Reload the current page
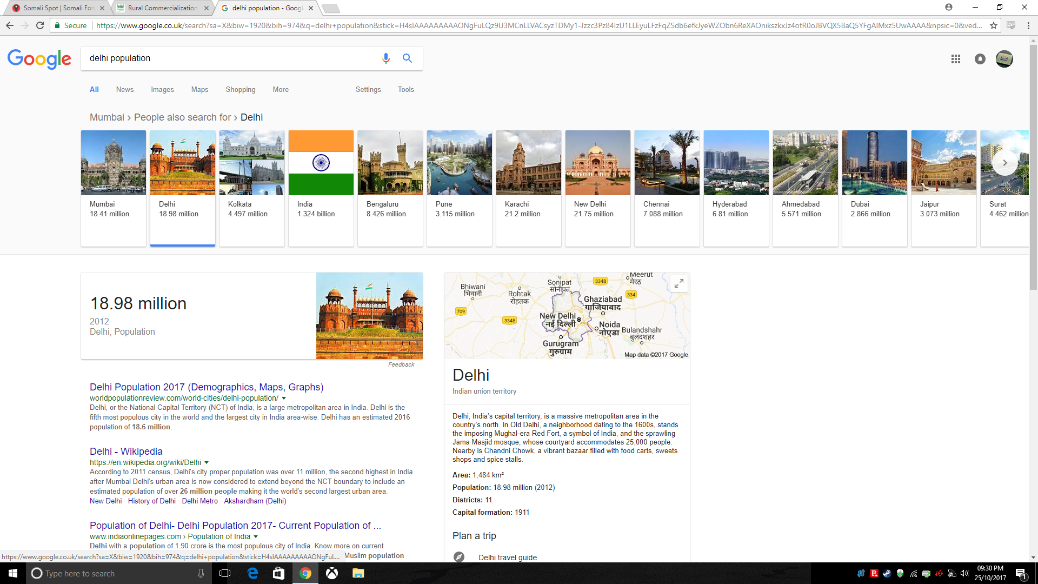Screen dimensions: 1038x584 point(40,25)
